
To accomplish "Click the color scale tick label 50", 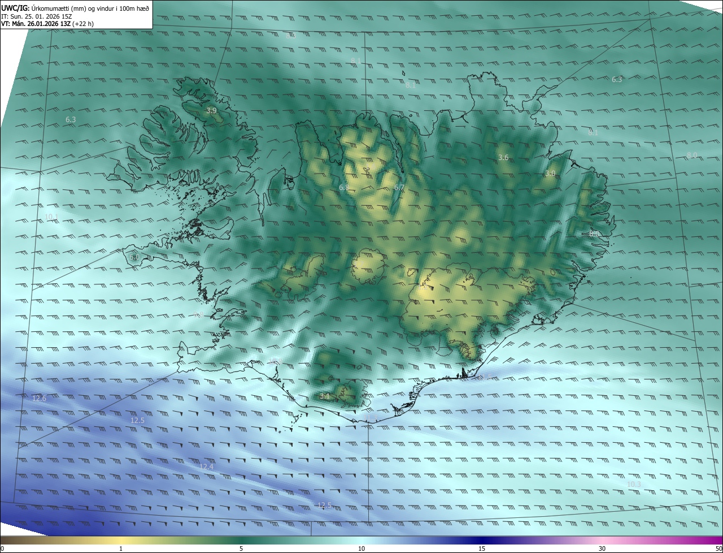I will 719,548.
